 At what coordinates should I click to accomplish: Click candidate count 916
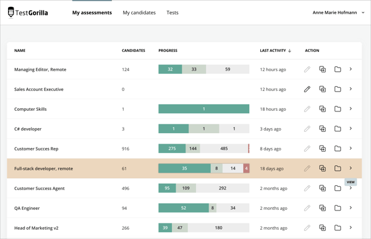point(126,149)
